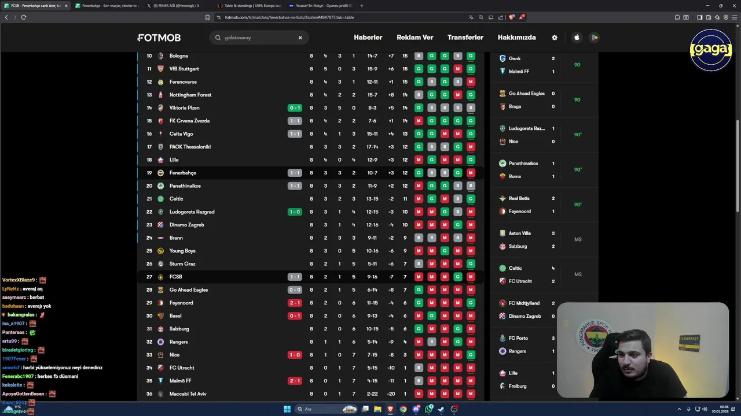Open Google Chrome from taskbar
This screenshot has width=741, height=416.
click(x=403, y=409)
